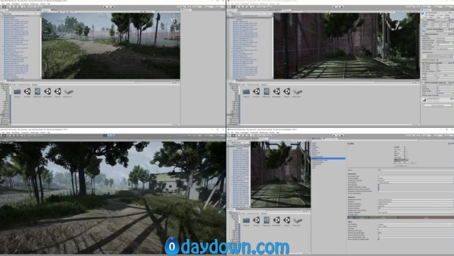Select the folder asset in the top-left Project panel

click(x=17, y=91)
